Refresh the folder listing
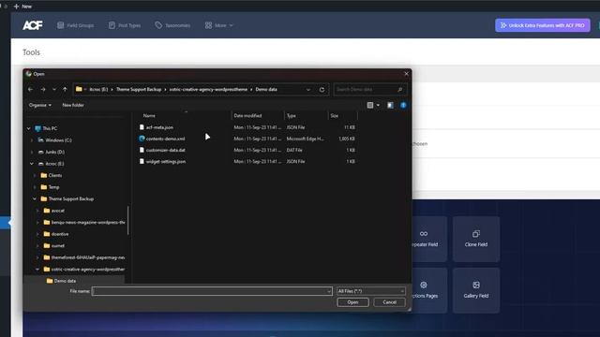Viewport: 600px width, 337px height. [x=322, y=90]
